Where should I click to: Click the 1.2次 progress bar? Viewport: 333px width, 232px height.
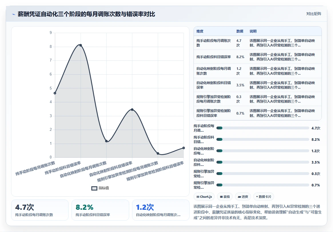pos(263,151)
